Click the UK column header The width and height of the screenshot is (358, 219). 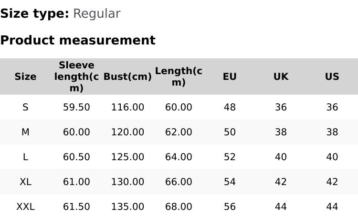pos(281,77)
